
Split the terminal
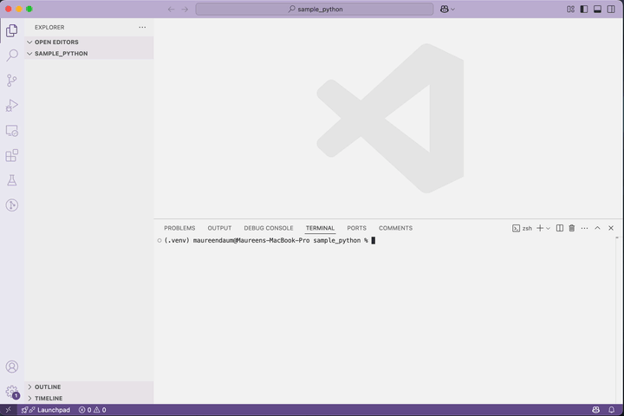pos(560,228)
